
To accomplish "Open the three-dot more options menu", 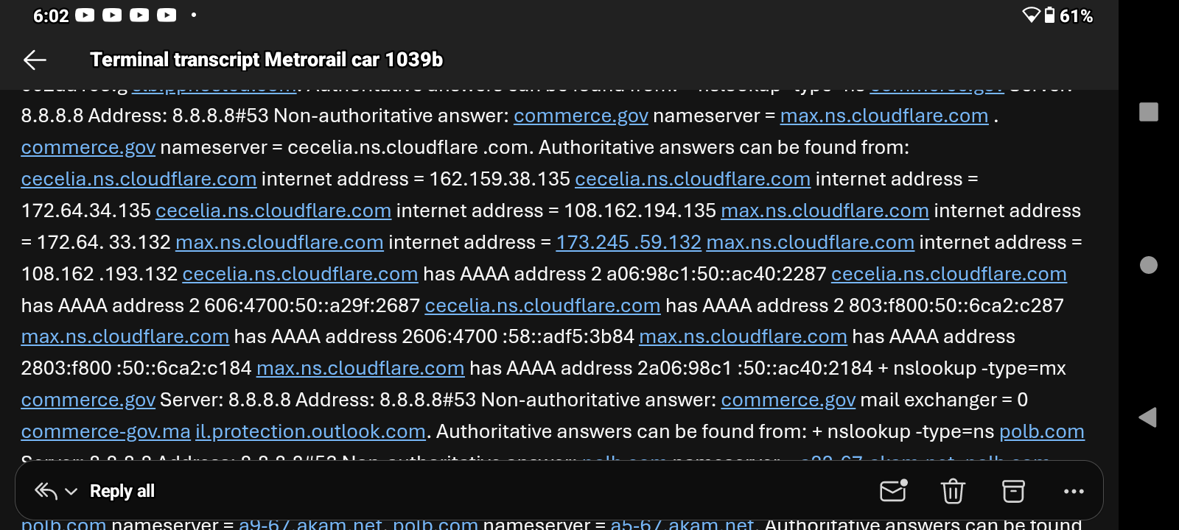I will point(1074,491).
